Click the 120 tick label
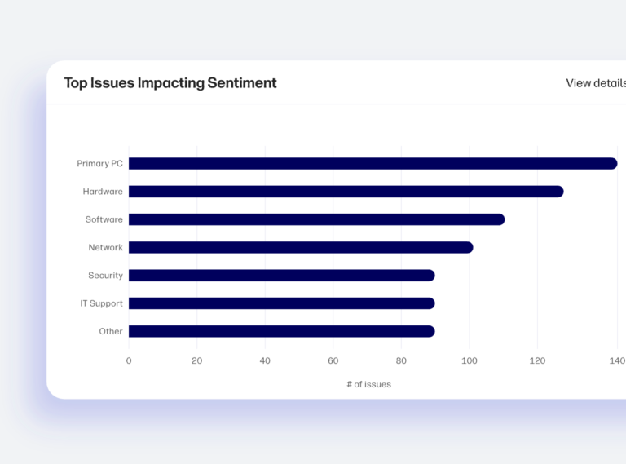 click(537, 360)
